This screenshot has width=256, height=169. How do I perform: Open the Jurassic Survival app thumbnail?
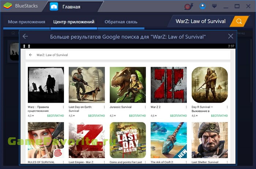pyautogui.click(x=128, y=85)
